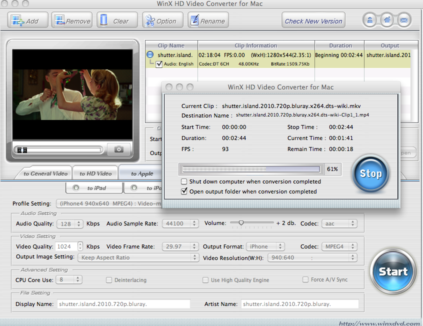Click the home page round icon
Screen dimensions: 423x326
387,20
